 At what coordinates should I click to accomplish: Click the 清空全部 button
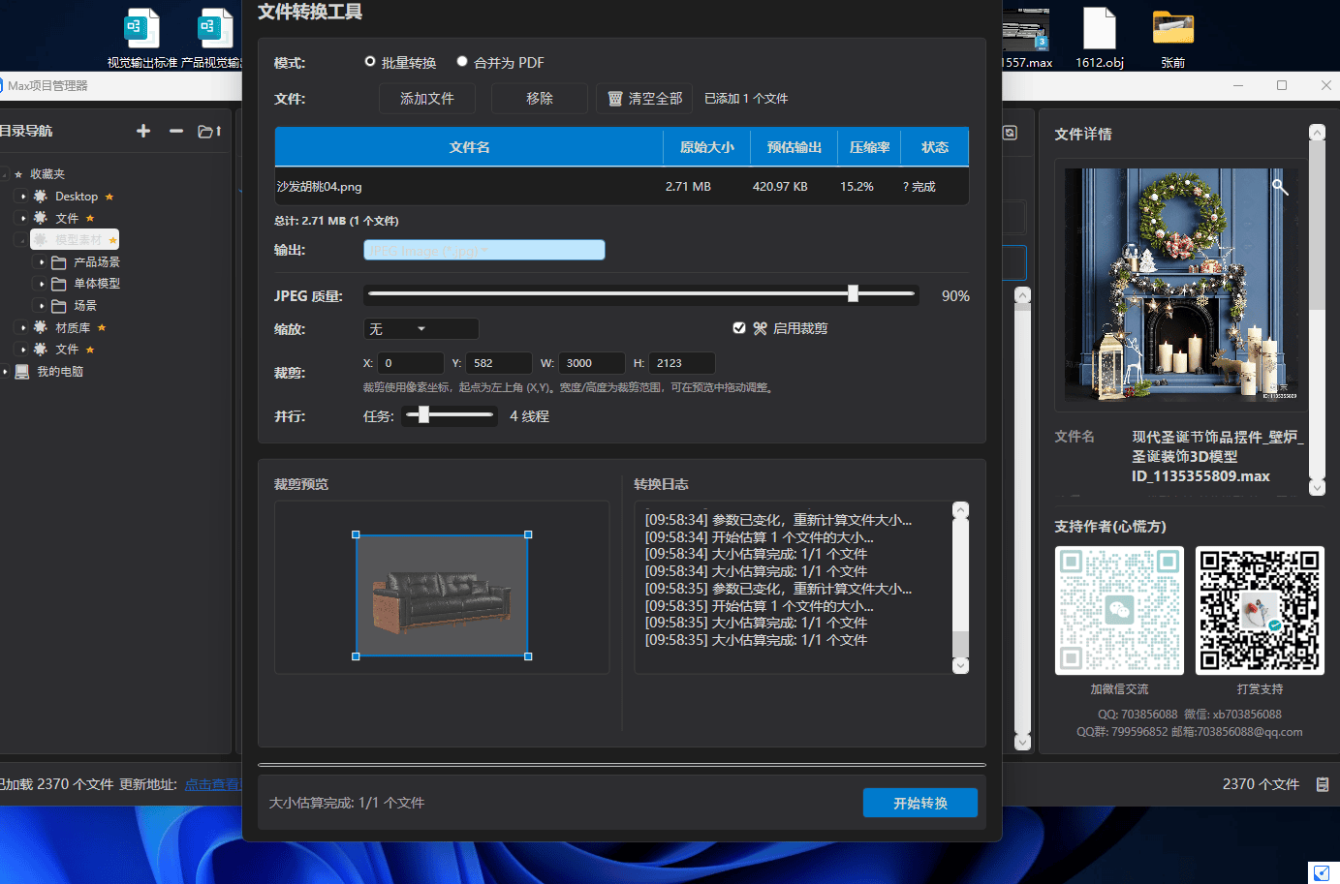click(x=644, y=99)
